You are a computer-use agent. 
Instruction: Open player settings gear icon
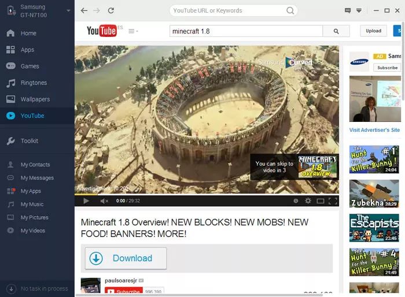coord(308,201)
